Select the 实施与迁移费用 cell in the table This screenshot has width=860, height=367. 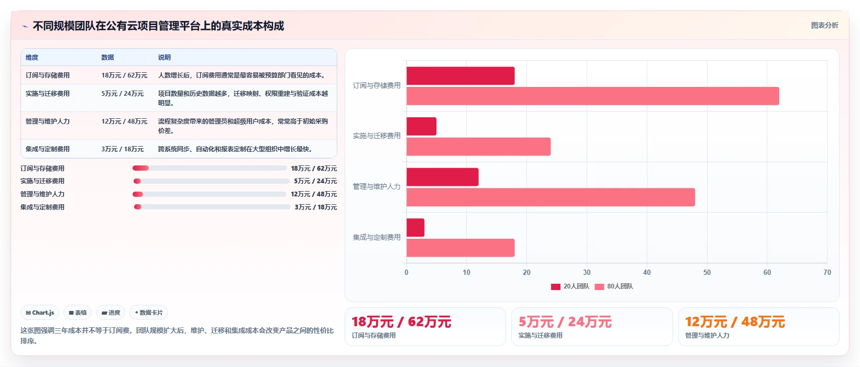click(48, 94)
